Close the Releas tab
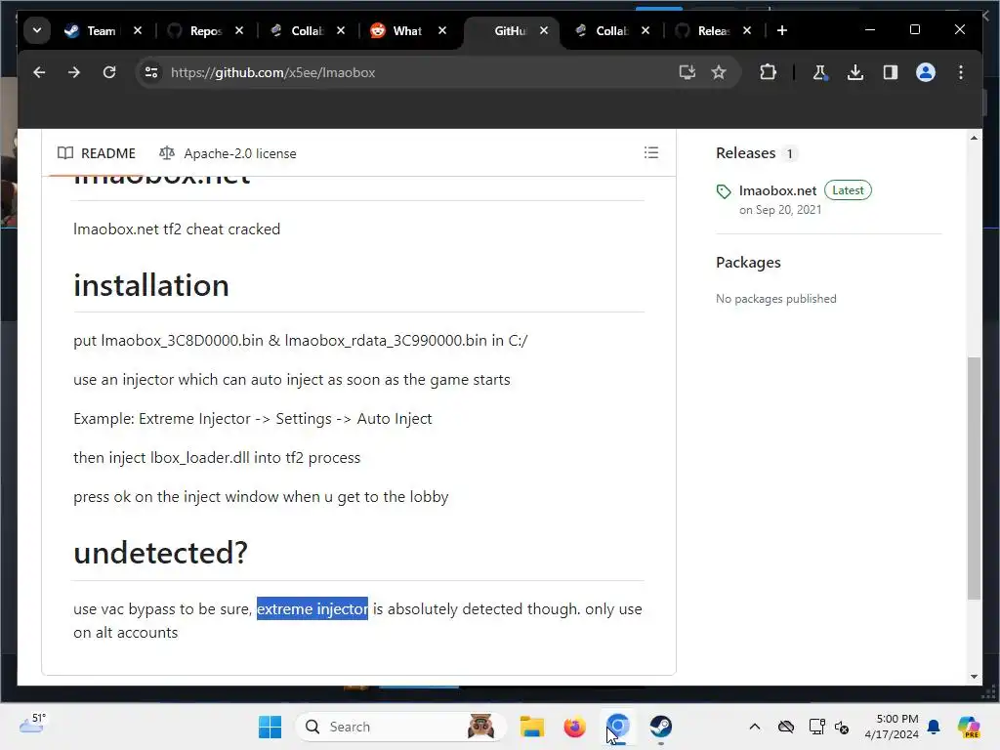The image size is (1000, 750). coord(747,30)
